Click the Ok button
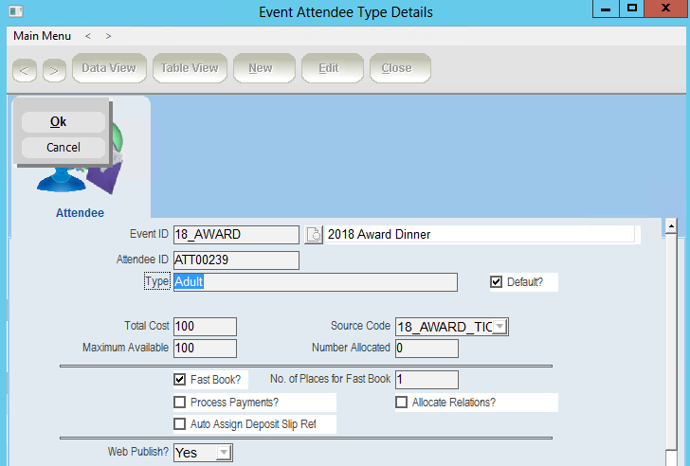690x466 pixels. 59,122
